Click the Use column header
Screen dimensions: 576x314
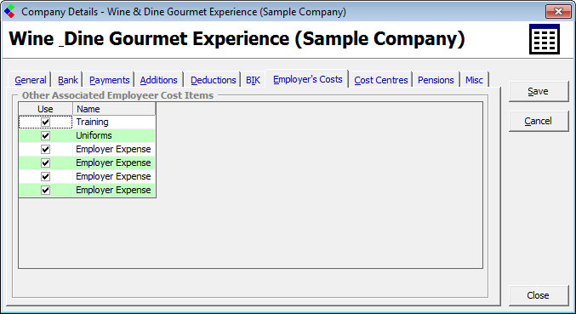[46, 109]
